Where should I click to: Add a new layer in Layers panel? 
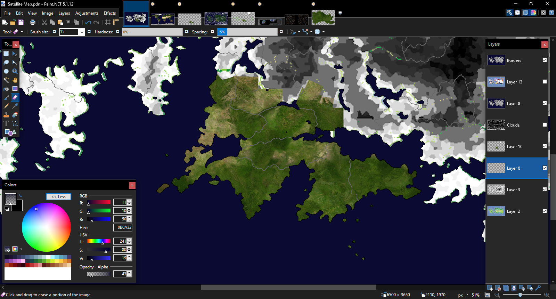click(x=490, y=288)
